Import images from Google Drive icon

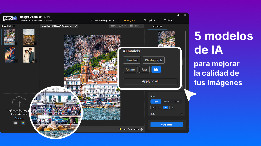[23, 123]
